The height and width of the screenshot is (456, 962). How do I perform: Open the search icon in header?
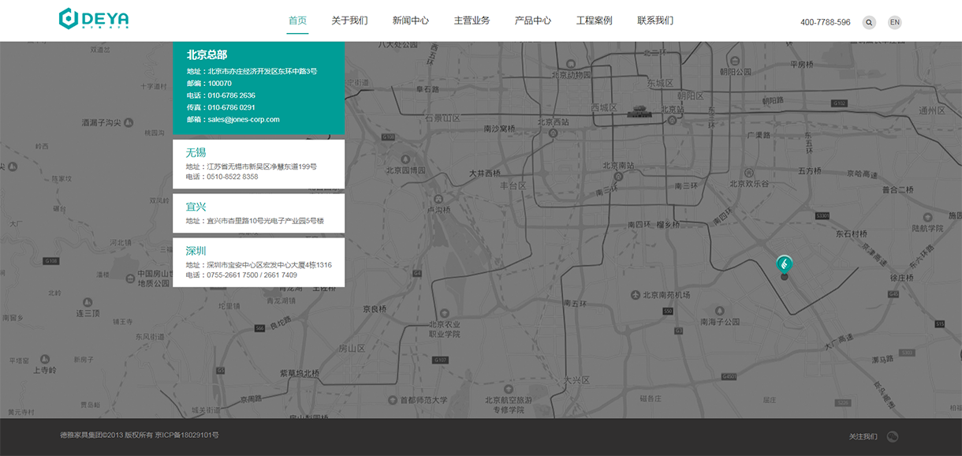(869, 23)
